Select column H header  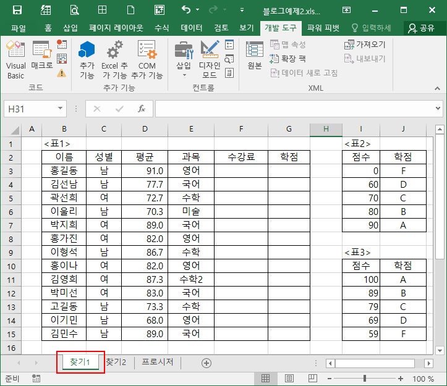tap(326, 129)
